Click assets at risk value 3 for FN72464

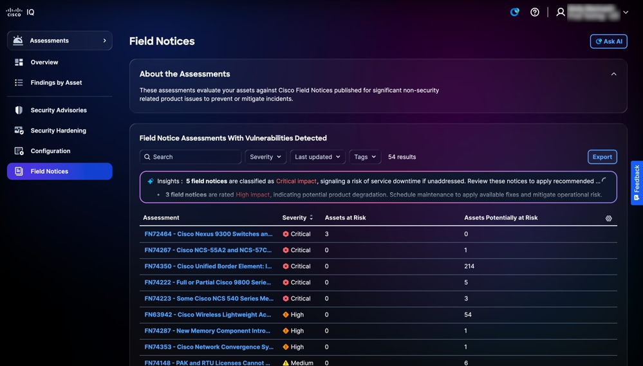click(x=327, y=234)
